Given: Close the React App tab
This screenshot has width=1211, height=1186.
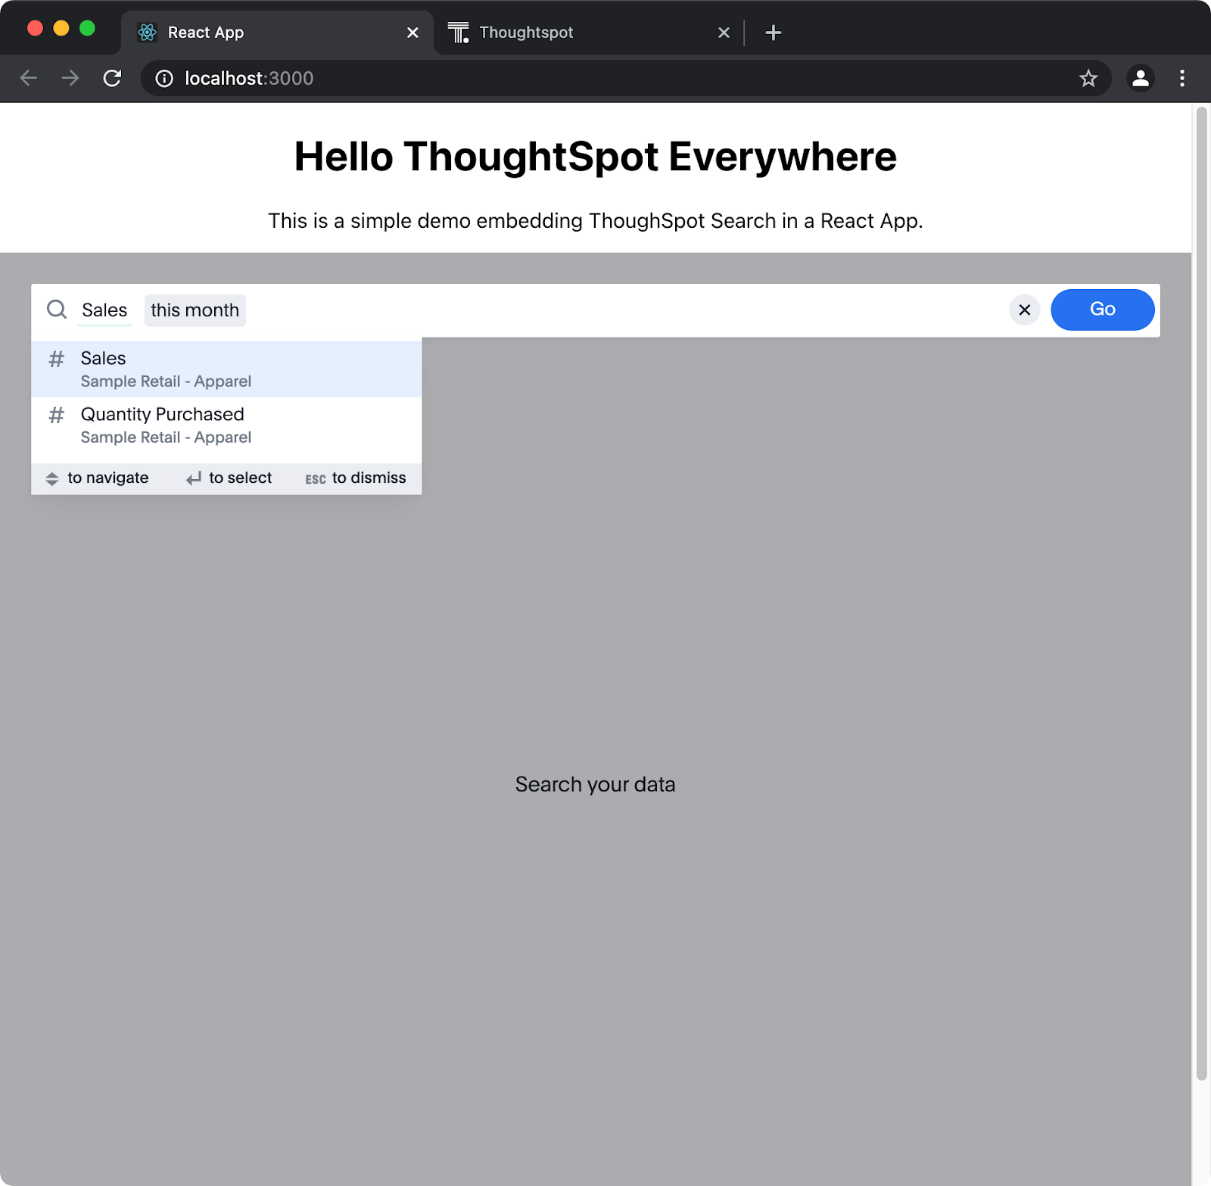Looking at the screenshot, I should pos(412,33).
